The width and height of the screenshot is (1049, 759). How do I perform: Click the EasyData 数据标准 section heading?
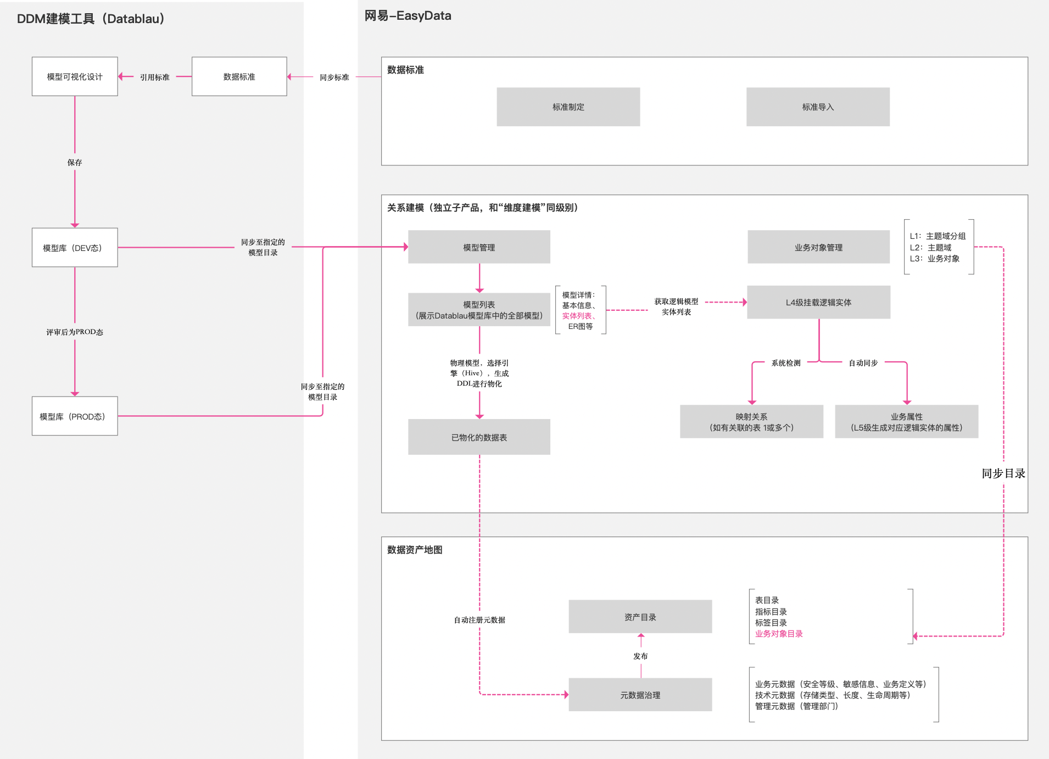coord(405,70)
